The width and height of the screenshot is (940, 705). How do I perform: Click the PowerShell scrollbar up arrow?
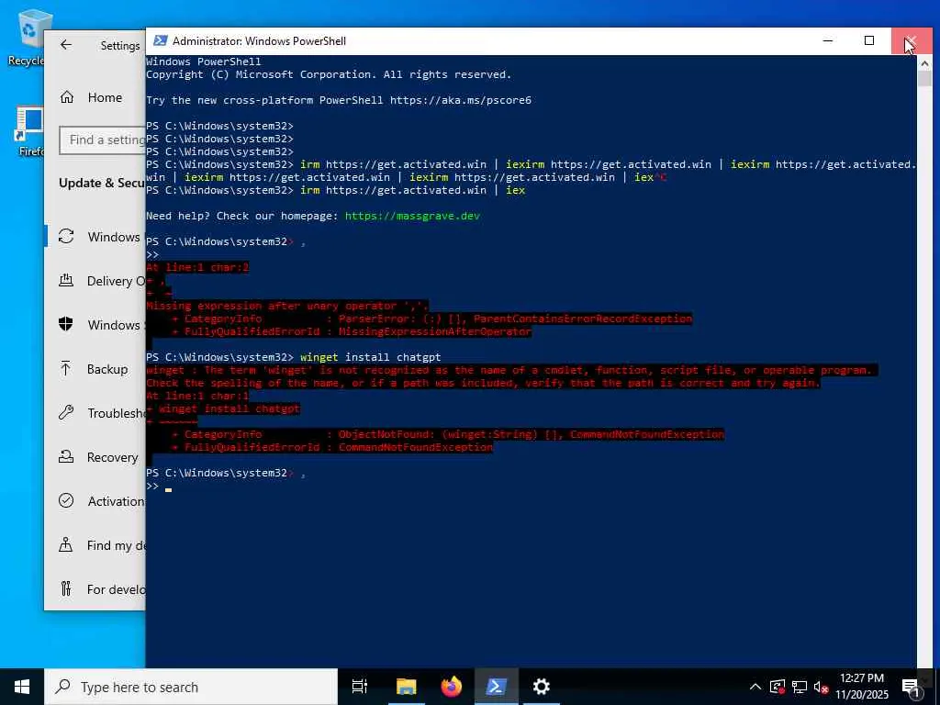pos(924,62)
